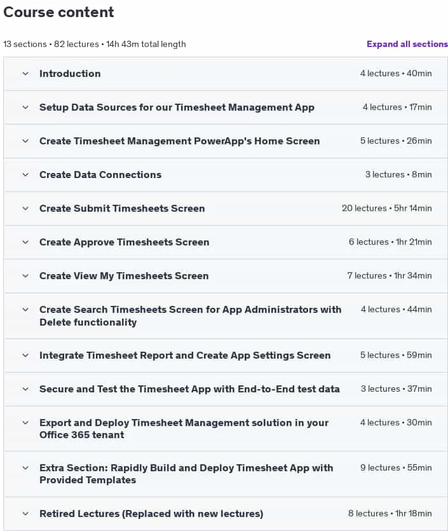
Task: Open Create Search Timesheets Screen for App Administrators
Action: (x=190, y=315)
